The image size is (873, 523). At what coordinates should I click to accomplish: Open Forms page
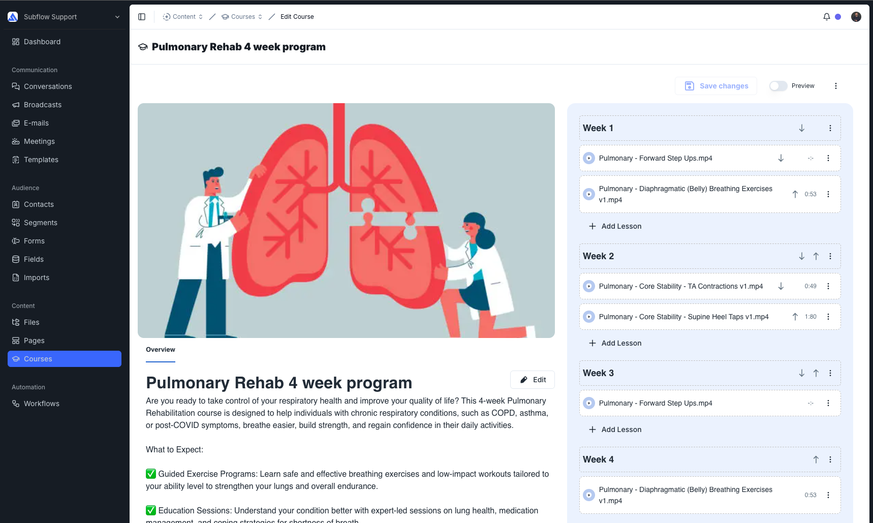pos(65,241)
